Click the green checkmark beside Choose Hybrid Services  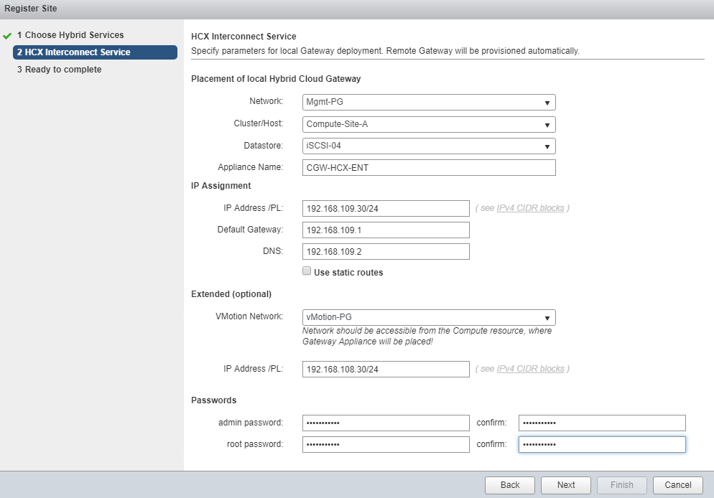(7, 35)
